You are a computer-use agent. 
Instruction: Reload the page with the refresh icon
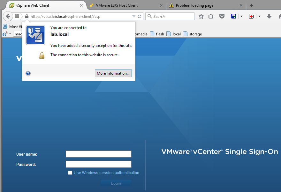(x=140, y=17)
